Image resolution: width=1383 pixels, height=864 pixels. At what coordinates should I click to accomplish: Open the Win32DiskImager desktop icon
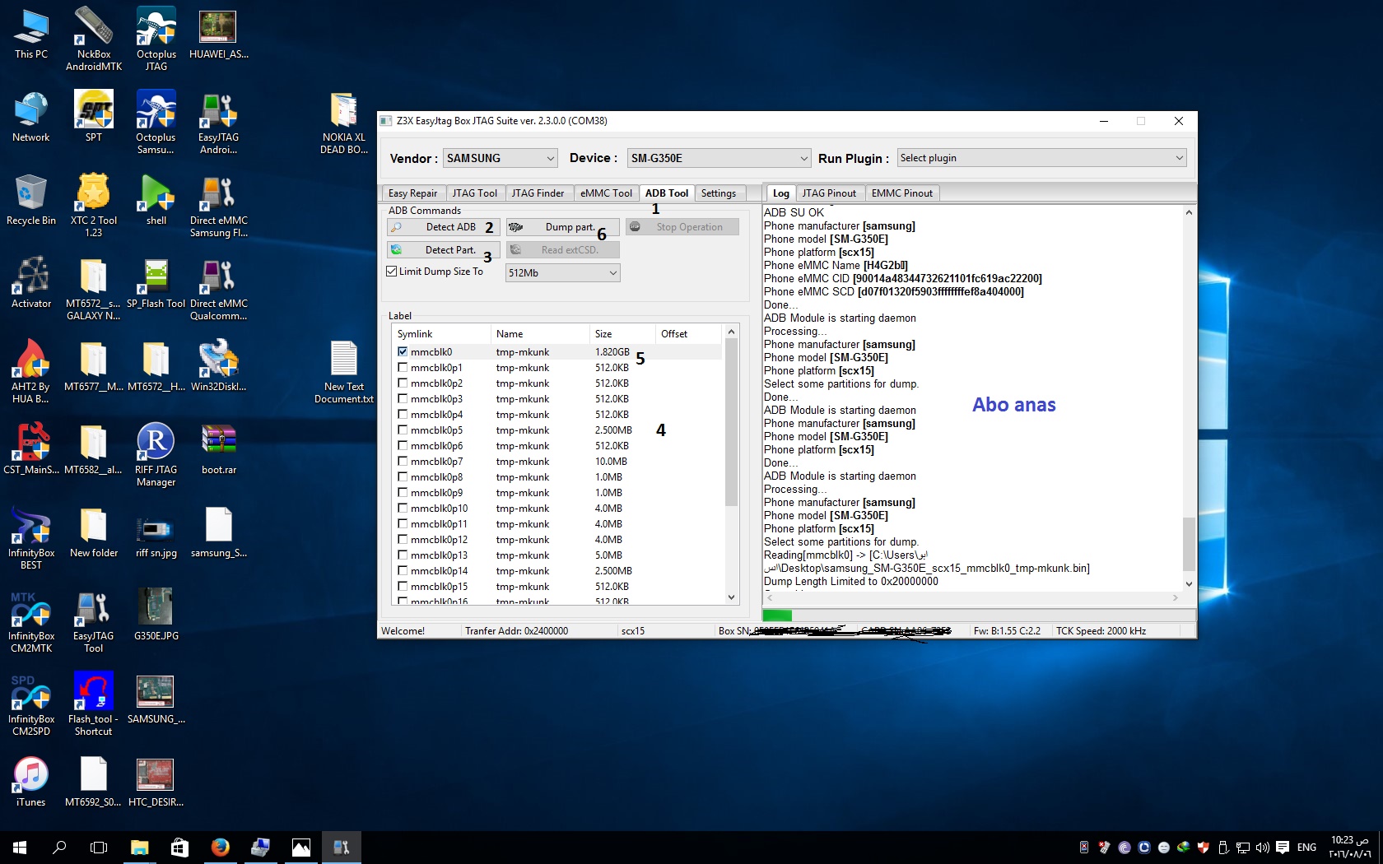click(x=219, y=367)
